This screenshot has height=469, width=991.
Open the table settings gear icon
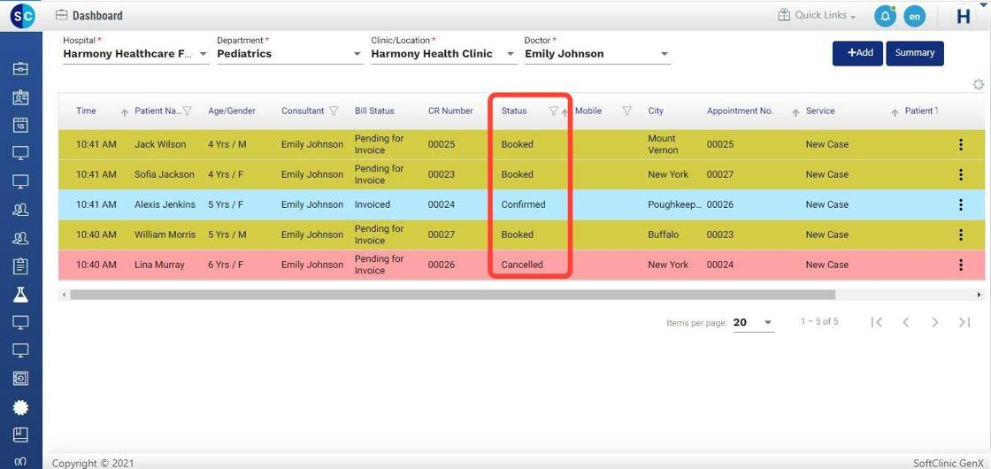(x=979, y=85)
